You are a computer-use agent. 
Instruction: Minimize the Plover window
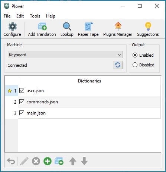123,6
